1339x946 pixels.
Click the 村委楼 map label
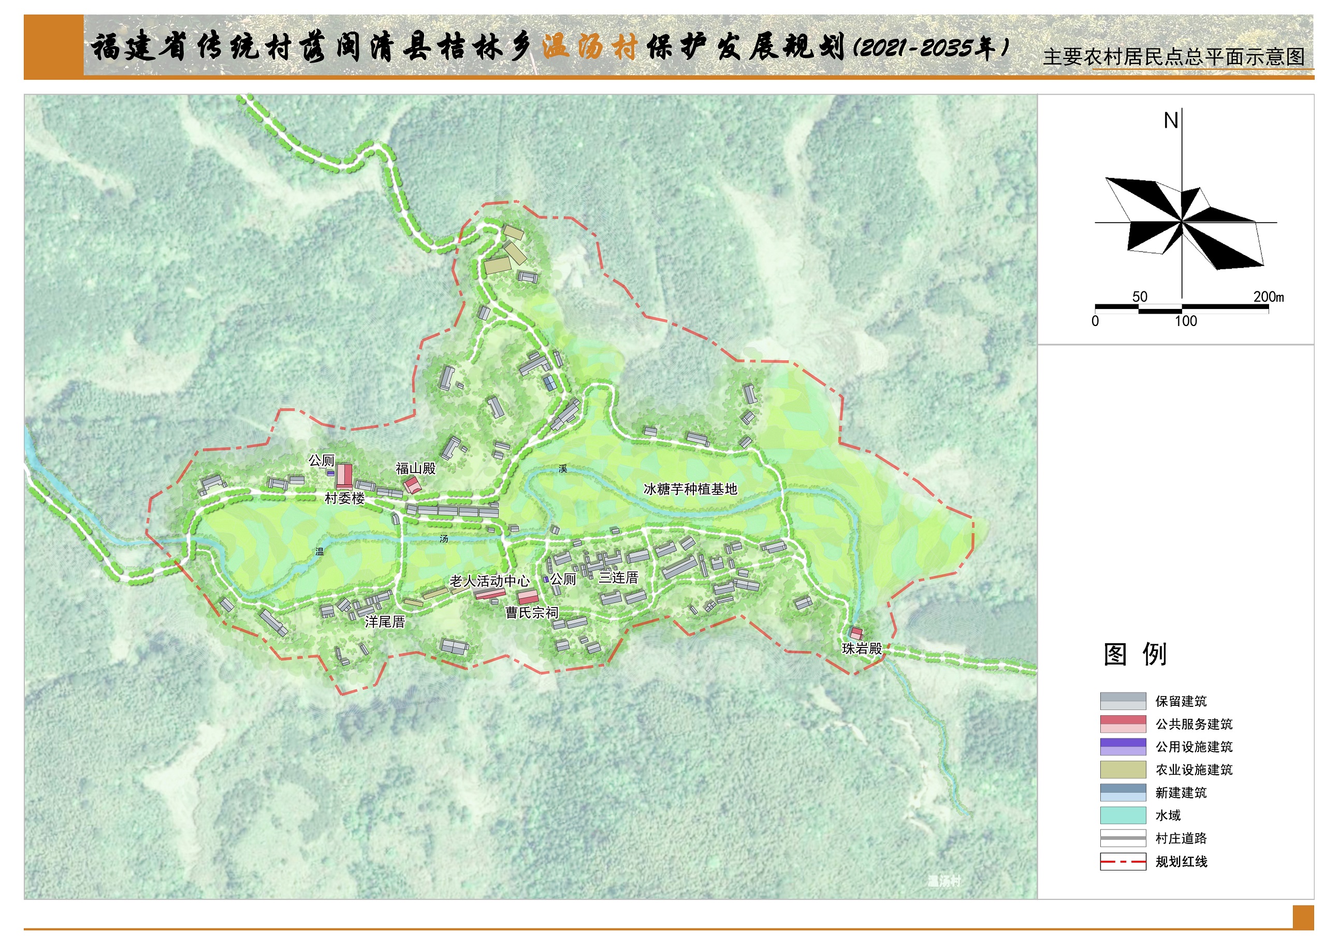click(345, 498)
